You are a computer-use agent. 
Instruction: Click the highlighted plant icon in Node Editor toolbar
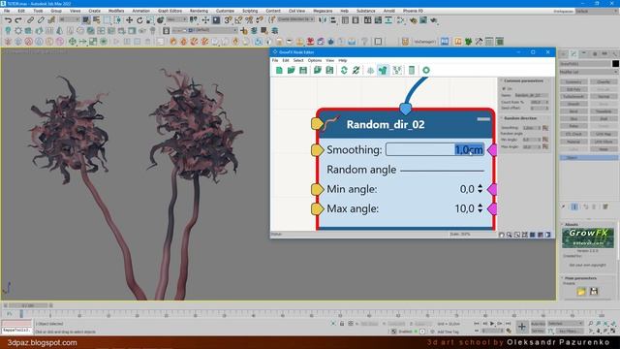383,70
